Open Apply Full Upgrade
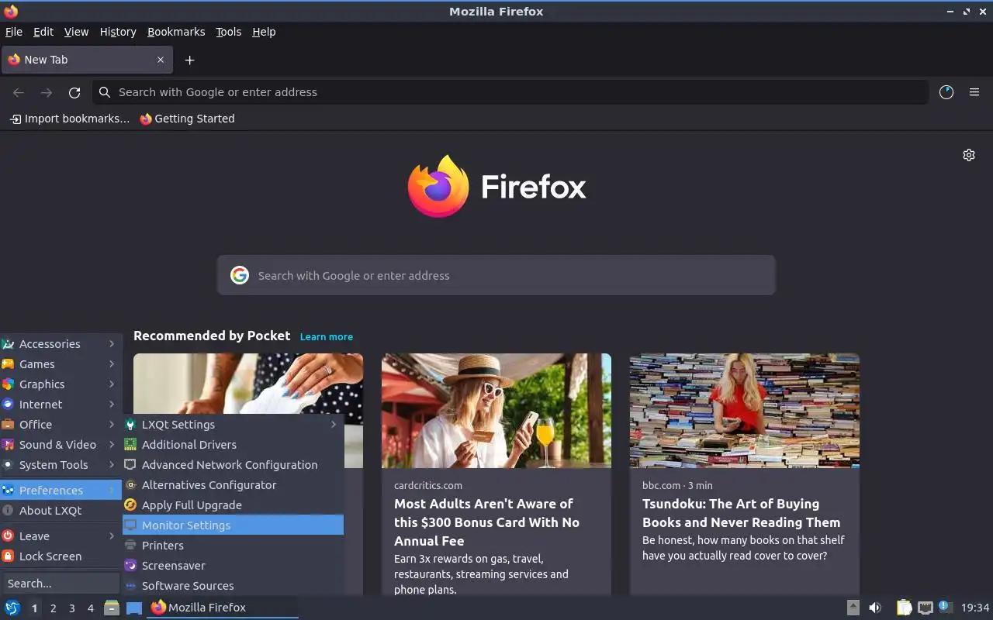993x620 pixels. pyautogui.click(x=233, y=505)
